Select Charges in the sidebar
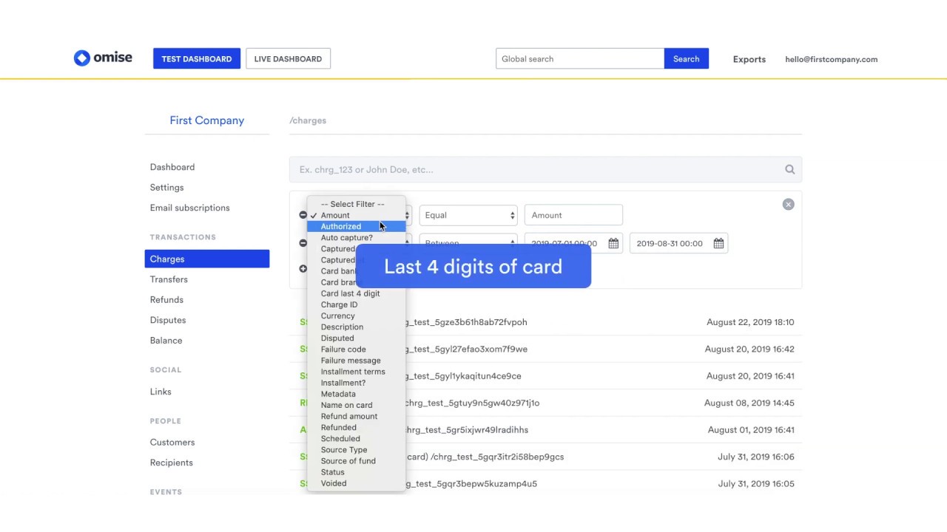 [207, 259]
